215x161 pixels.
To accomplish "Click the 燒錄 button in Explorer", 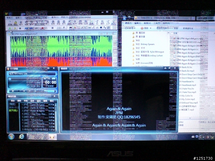I will coord(176,28).
